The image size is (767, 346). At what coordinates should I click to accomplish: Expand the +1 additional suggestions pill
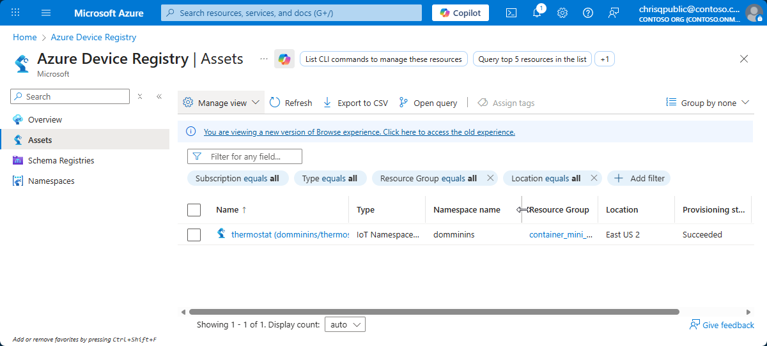tap(605, 59)
